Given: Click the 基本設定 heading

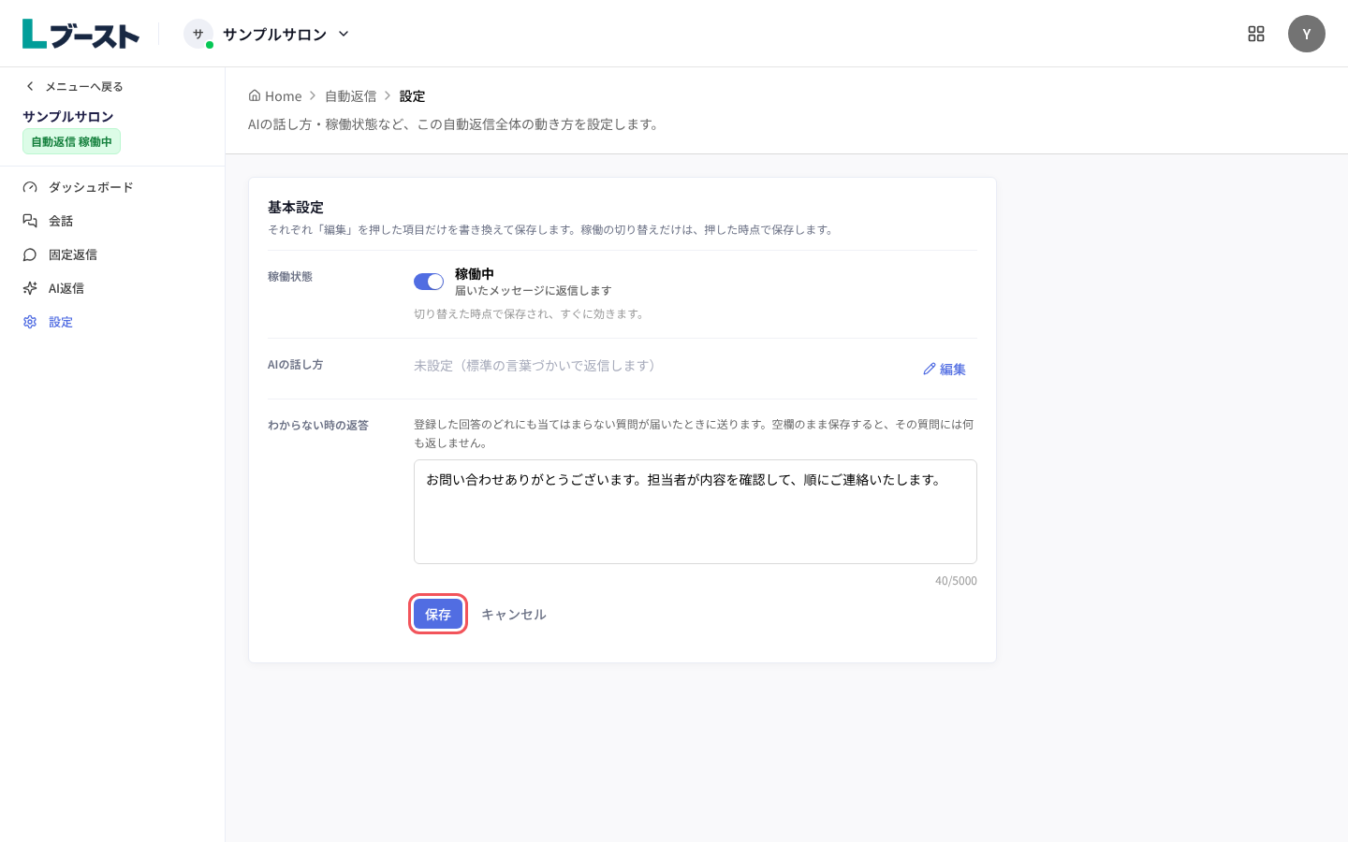Looking at the screenshot, I should (296, 207).
